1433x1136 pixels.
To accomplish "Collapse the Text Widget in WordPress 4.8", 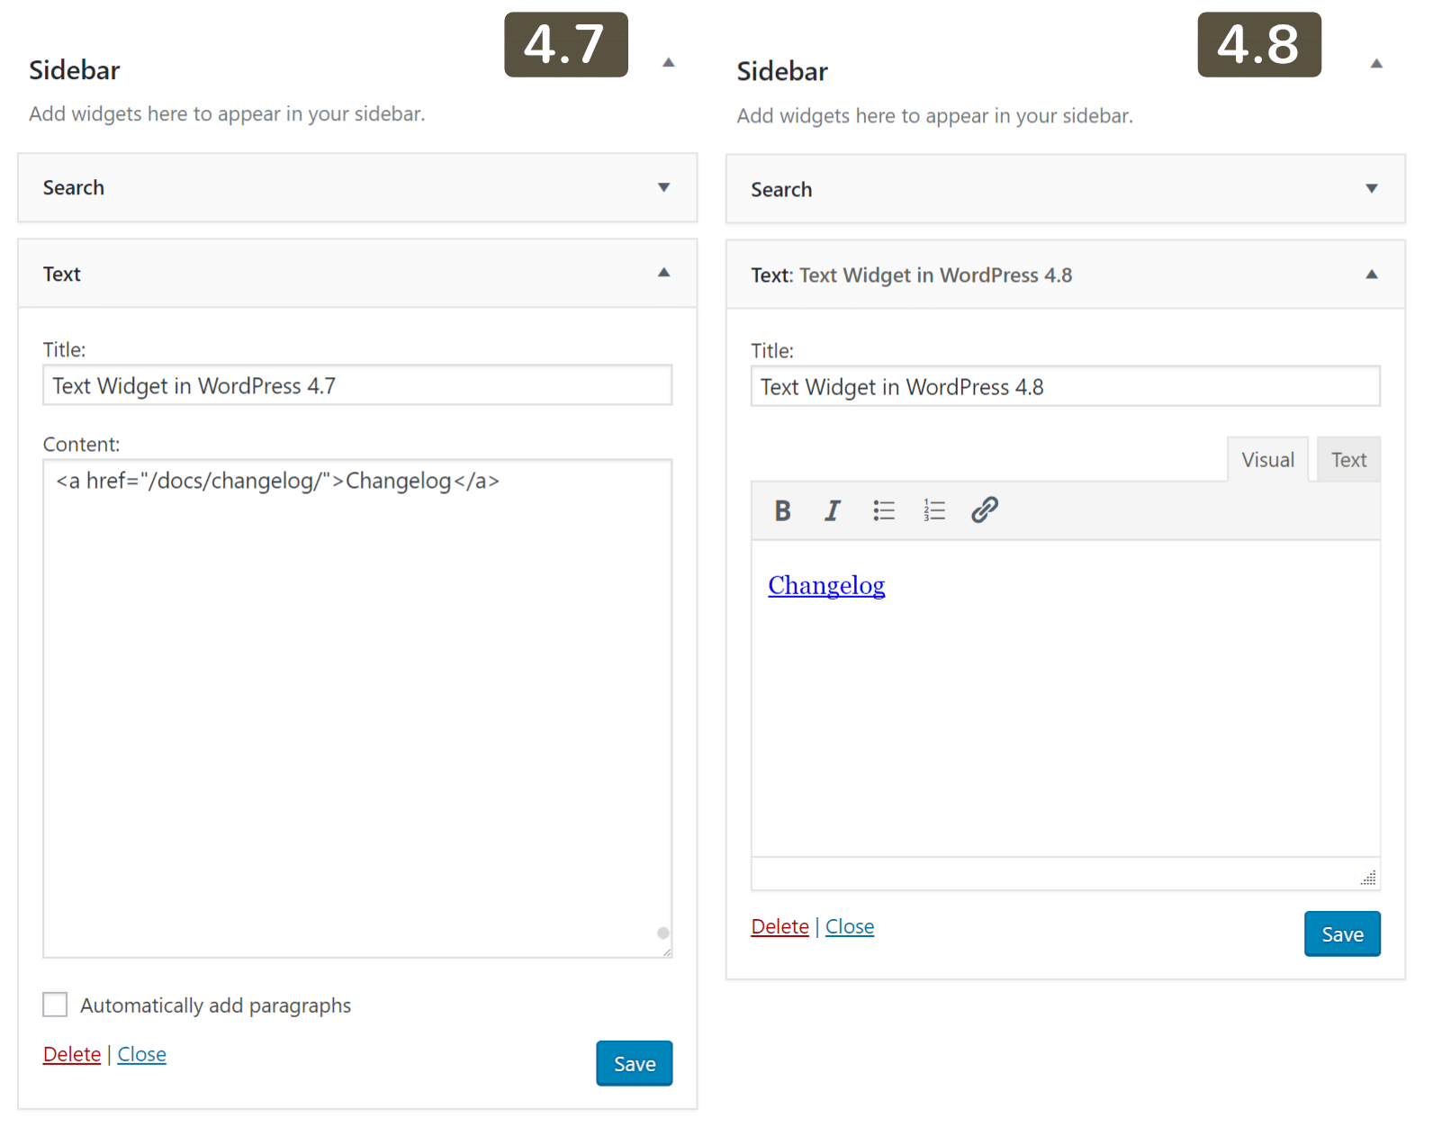I will coord(1371,274).
